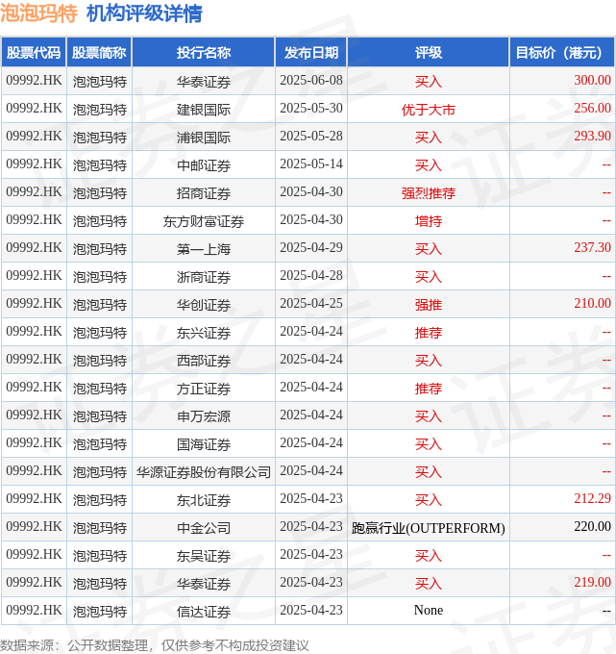Click the 招商证券 cell
Screen dimensions: 616x654
pyautogui.click(x=204, y=192)
